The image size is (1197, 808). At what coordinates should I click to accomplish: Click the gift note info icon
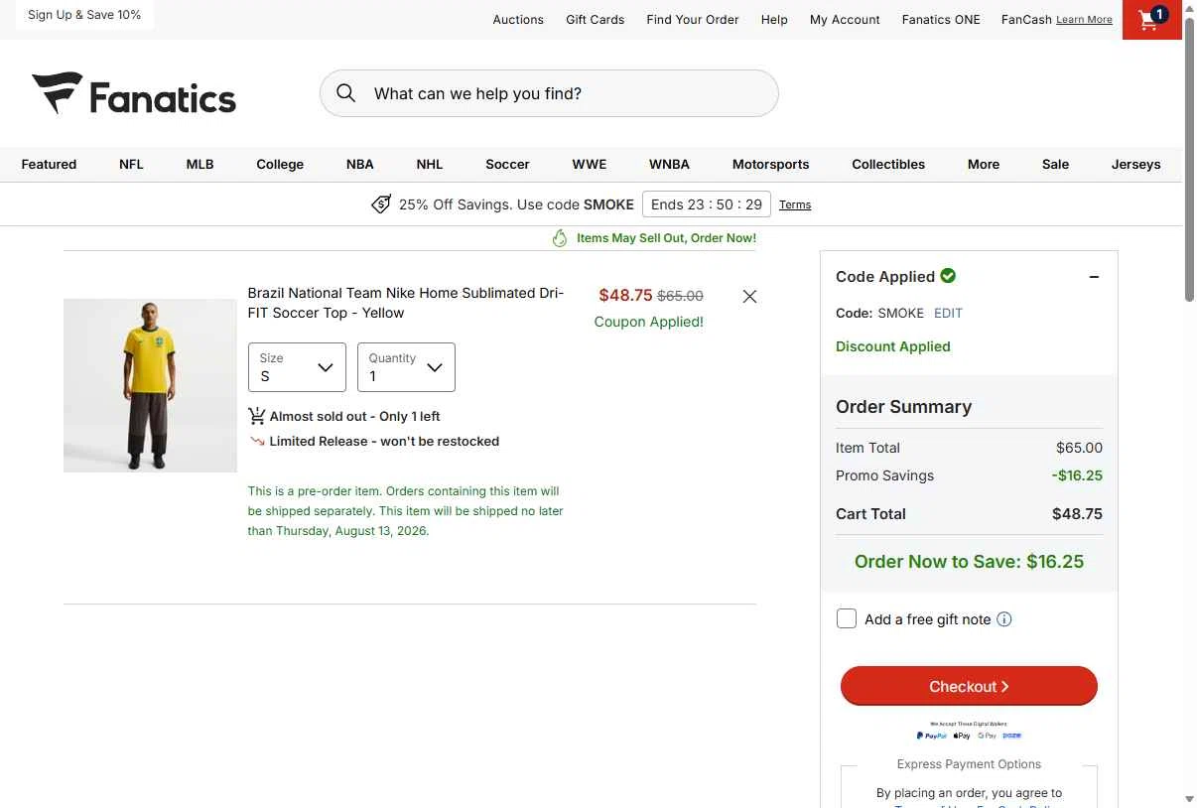1004,619
